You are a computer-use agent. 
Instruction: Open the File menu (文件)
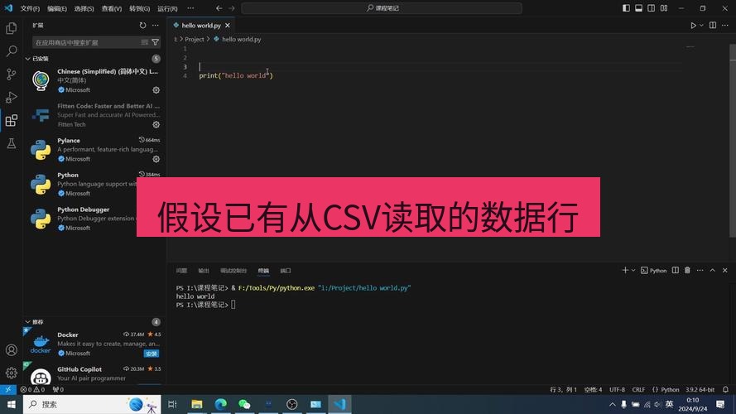(x=30, y=8)
